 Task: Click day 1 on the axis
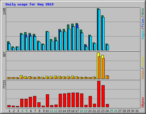coord(9,111)
